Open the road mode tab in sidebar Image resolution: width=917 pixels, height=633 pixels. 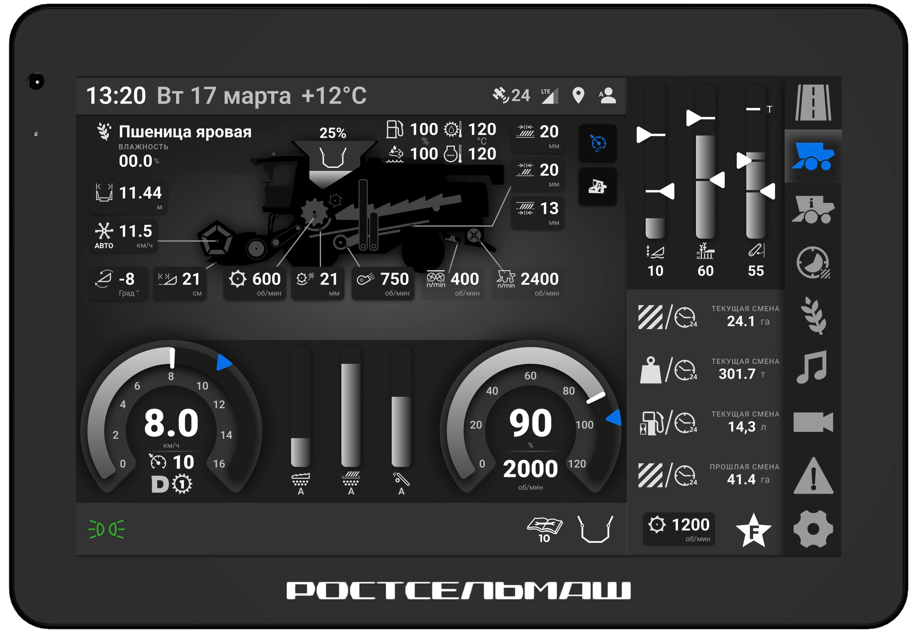(x=813, y=103)
